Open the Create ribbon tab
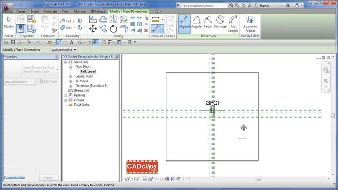Screen dimensions: 338x190 pos(21,11)
